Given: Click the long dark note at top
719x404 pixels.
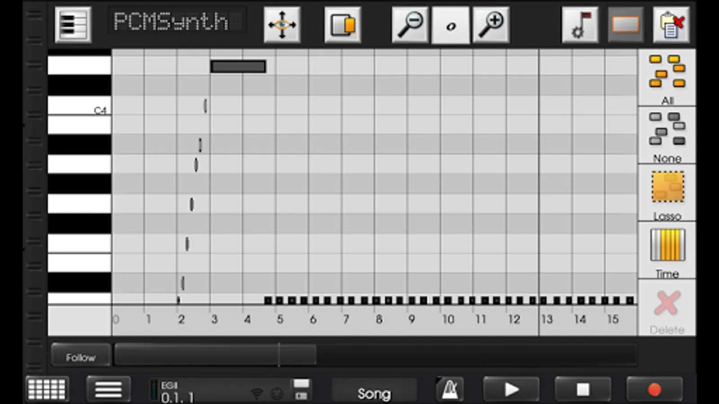Looking at the screenshot, I should [x=238, y=66].
